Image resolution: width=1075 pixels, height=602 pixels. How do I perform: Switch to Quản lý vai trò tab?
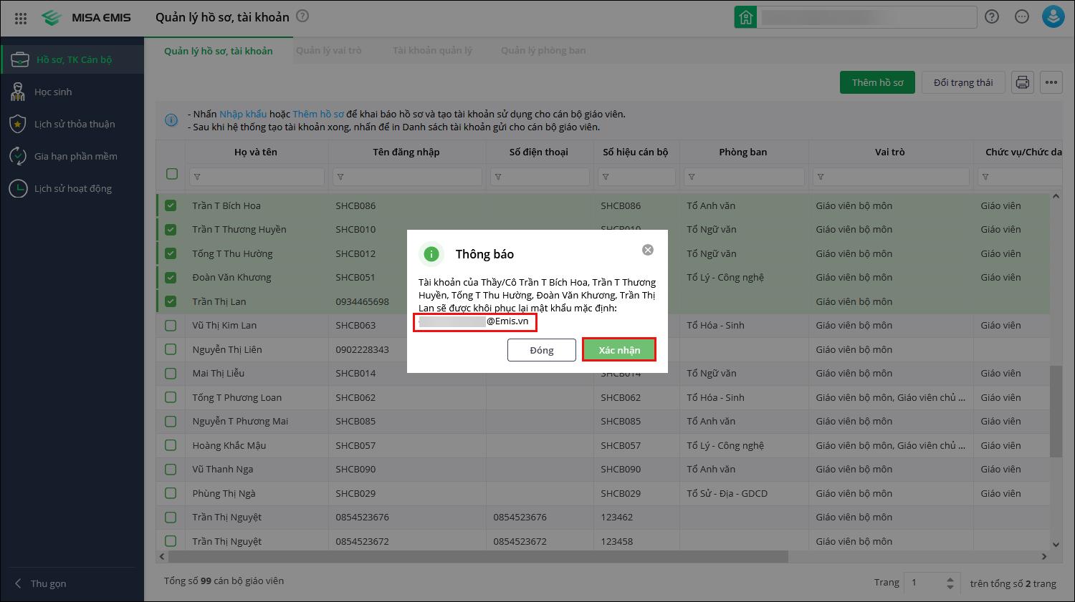pos(329,51)
